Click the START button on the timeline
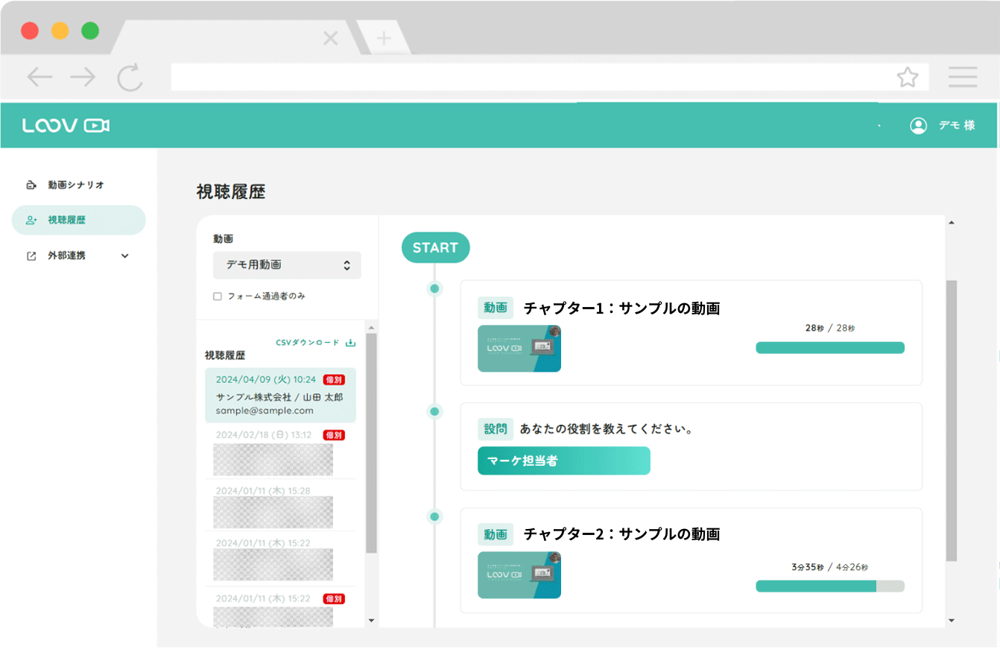This screenshot has width=1000, height=649. click(436, 247)
